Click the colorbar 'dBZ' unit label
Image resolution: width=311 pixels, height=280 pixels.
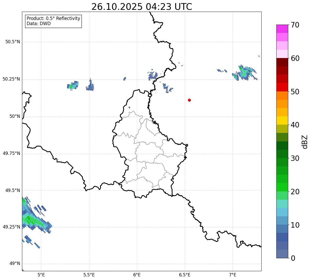point(305,141)
